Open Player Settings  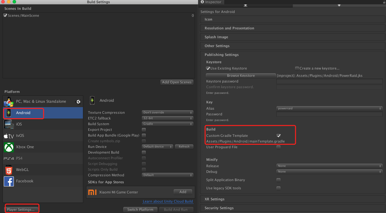[21, 210]
